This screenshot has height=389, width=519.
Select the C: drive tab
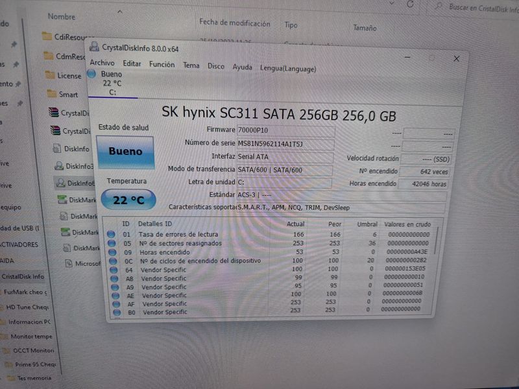pyautogui.click(x=112, y=84)
